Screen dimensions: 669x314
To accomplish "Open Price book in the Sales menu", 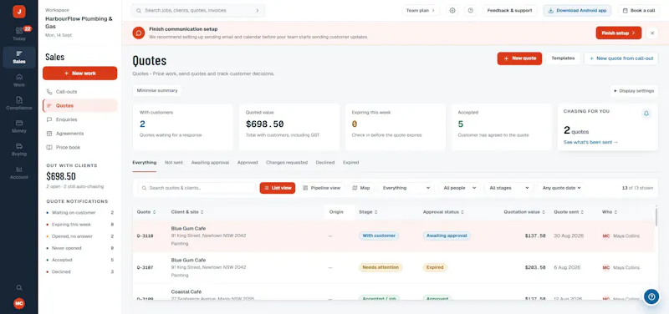I will pos(79,148).
